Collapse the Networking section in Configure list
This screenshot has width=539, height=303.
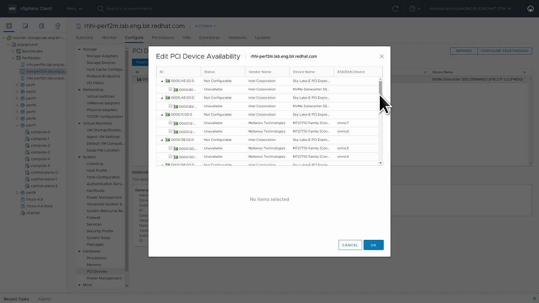tap(79, 90)
